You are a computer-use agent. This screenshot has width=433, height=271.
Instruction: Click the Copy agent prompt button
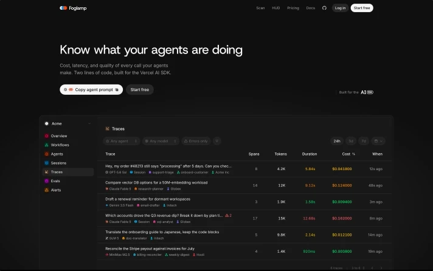click(91, 90)
